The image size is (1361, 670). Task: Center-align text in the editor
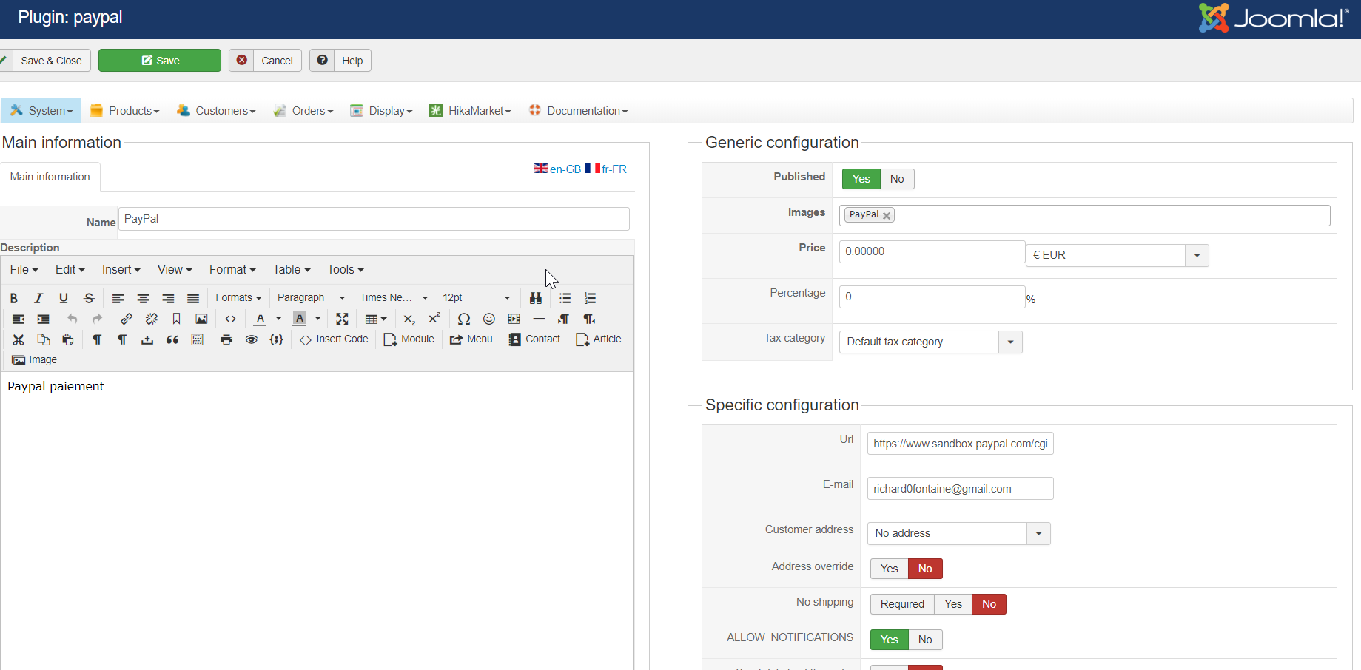(143, 298)
